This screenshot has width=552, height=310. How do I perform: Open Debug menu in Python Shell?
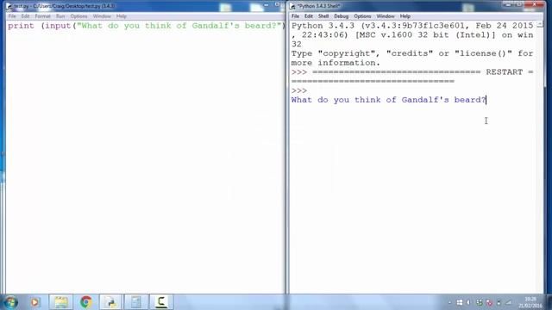[342, 16]
